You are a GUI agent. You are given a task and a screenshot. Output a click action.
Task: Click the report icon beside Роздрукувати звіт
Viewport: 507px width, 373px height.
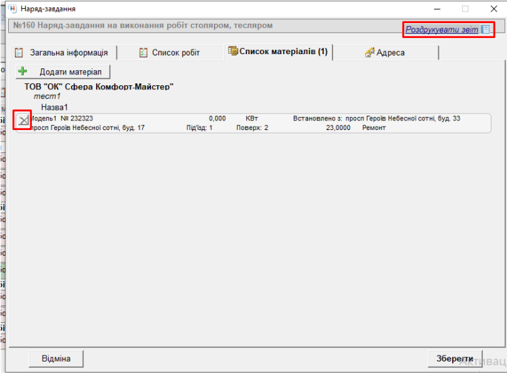tap(485, 30)
